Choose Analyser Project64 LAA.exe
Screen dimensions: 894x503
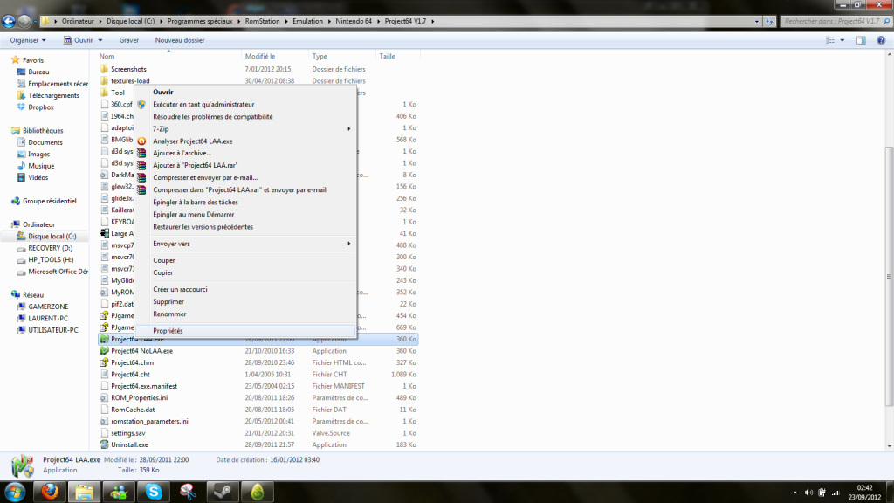245,141
